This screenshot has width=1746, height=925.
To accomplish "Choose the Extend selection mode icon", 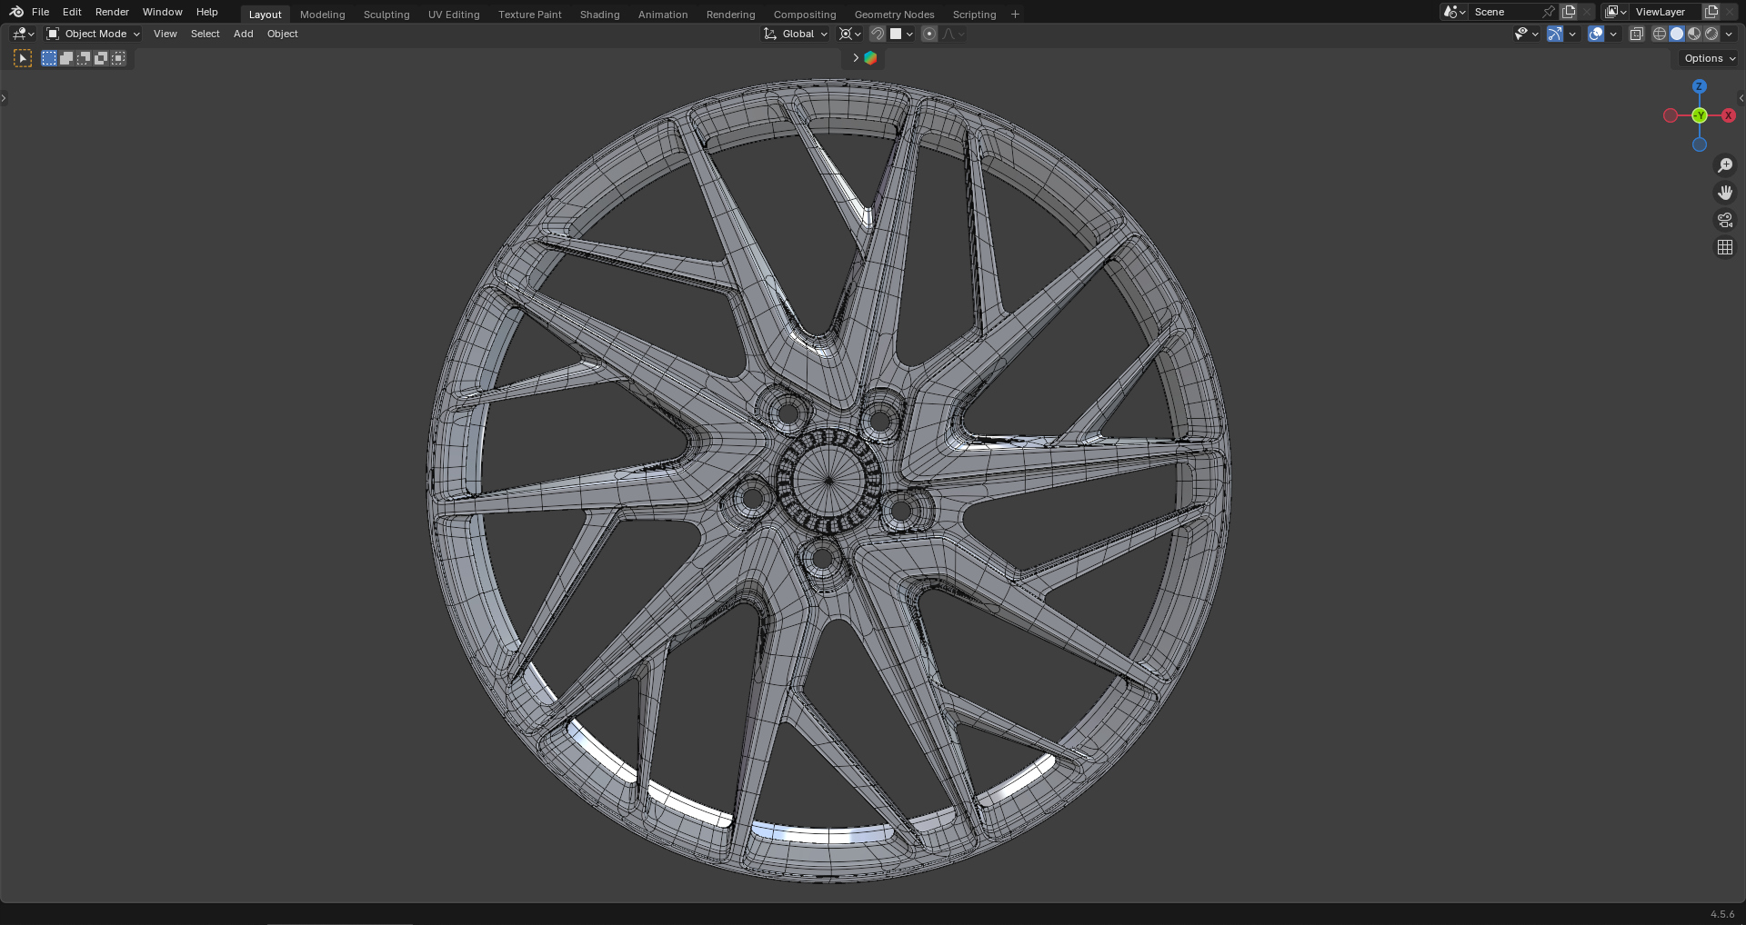I will [66, 58].
